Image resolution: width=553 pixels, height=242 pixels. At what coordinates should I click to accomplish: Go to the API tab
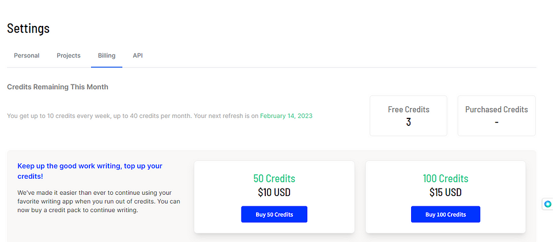point(138,56)
